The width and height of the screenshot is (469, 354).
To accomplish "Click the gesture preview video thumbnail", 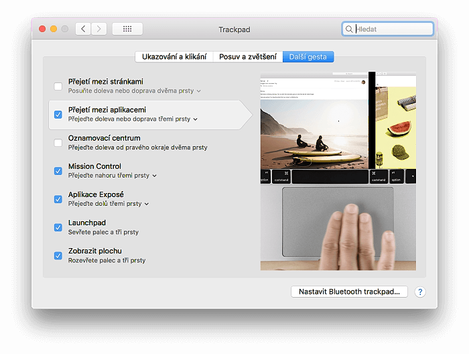I will (x=338, y=171).
